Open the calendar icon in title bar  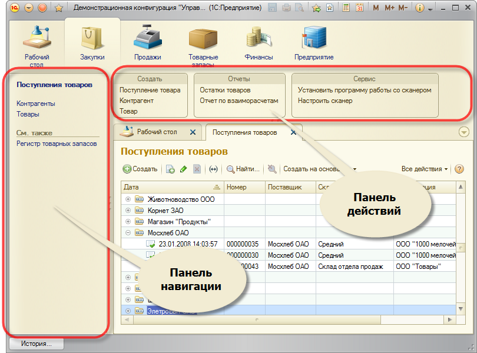pos(360,8)
